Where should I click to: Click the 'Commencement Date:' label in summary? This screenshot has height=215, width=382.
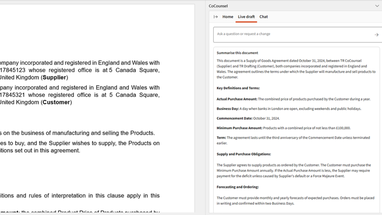pyautogui.click(x=234, y=118)
